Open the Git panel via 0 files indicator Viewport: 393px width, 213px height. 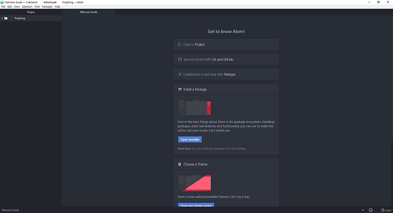pos(386,210)
